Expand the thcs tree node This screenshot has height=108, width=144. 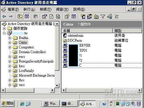(x=10, y=80)
